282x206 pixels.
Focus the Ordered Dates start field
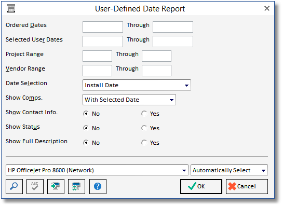103,27
